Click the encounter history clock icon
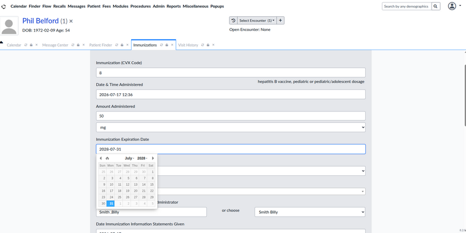This screenshot has width=466, height=233. (x=234, y=20)
